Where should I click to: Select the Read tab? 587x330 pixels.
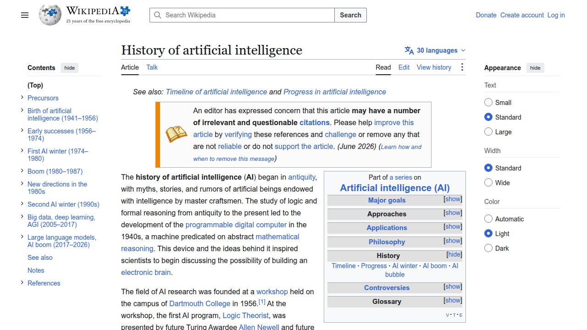click(x=383, y=67)
